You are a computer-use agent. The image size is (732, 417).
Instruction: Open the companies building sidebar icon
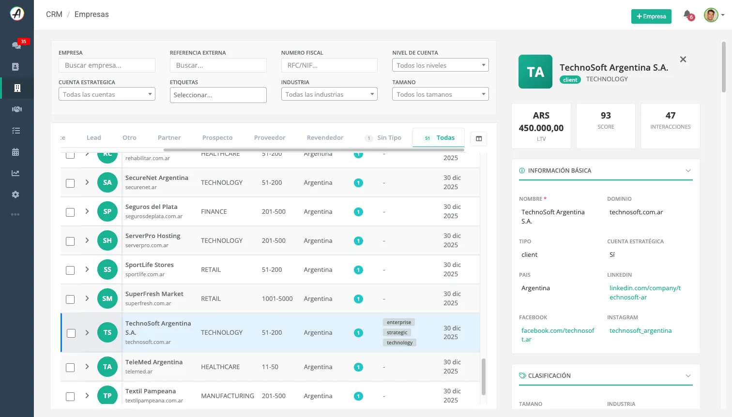point(17,88)
